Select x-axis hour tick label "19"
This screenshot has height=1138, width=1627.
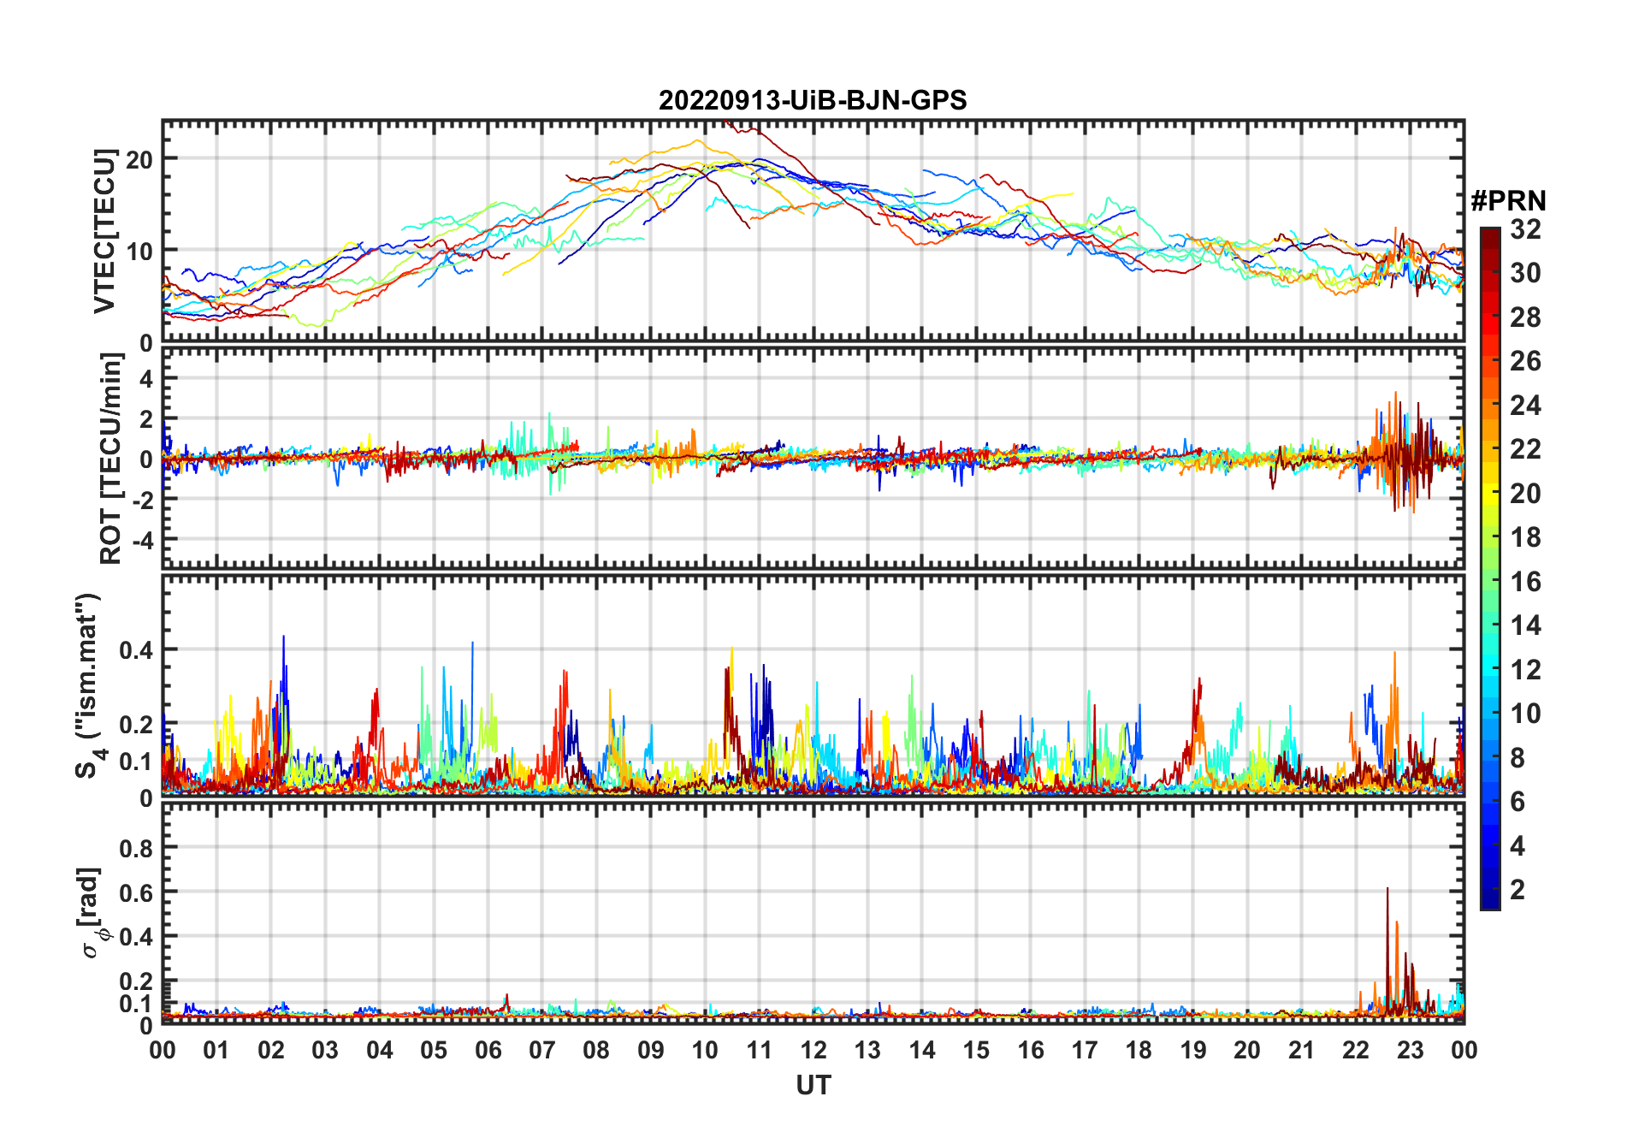tap(1193, 1051)
